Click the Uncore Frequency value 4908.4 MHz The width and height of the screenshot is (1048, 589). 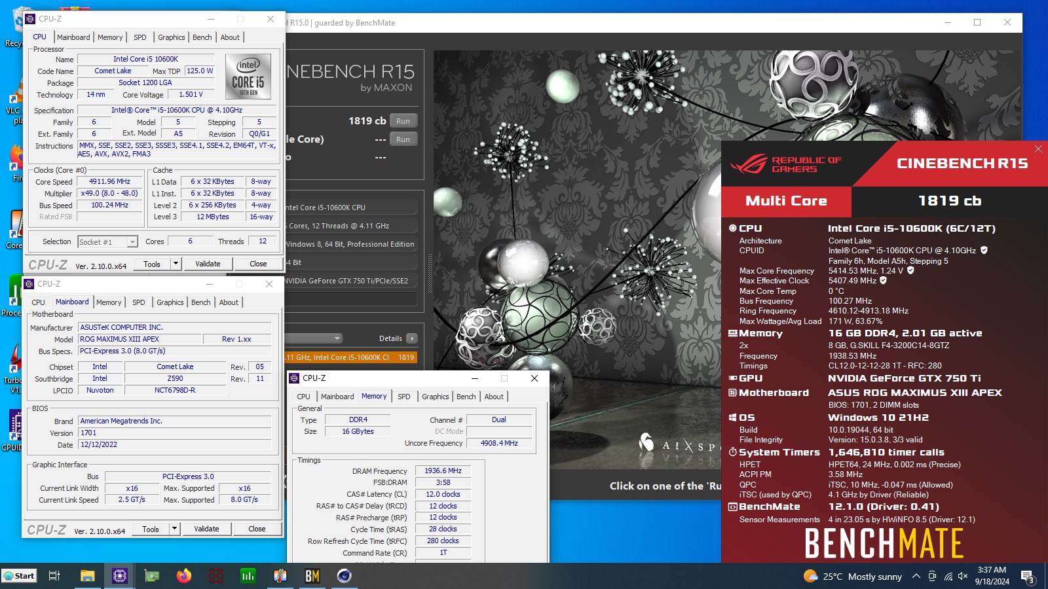point(499,443)
